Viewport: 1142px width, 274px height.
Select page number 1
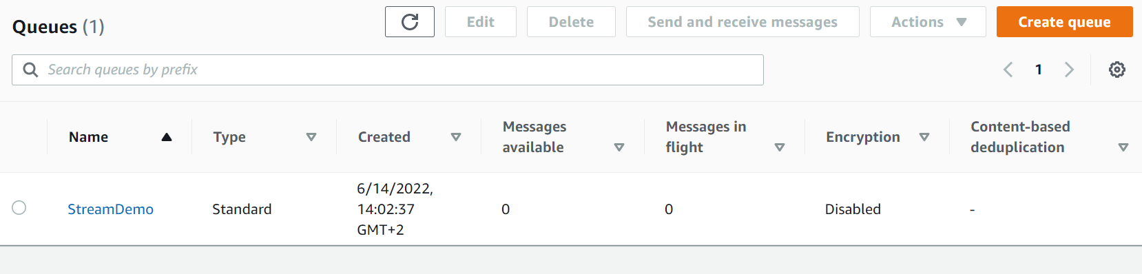(x=1039, y=70)
